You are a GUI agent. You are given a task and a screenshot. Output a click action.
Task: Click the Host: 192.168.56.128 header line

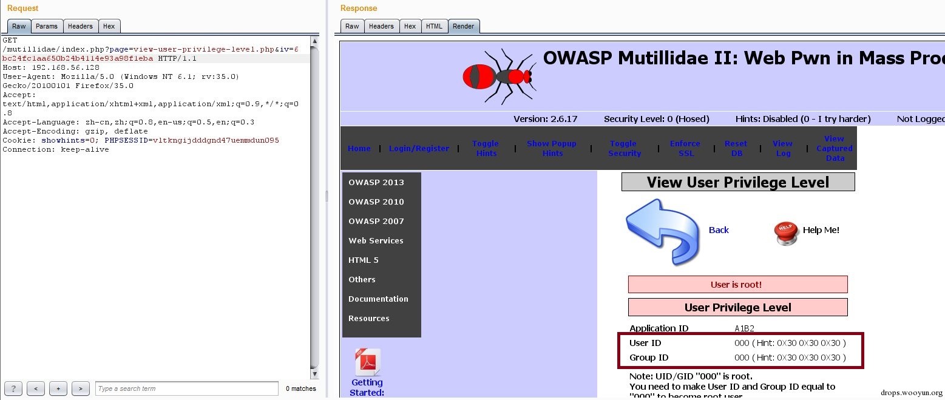coord(51,67)
